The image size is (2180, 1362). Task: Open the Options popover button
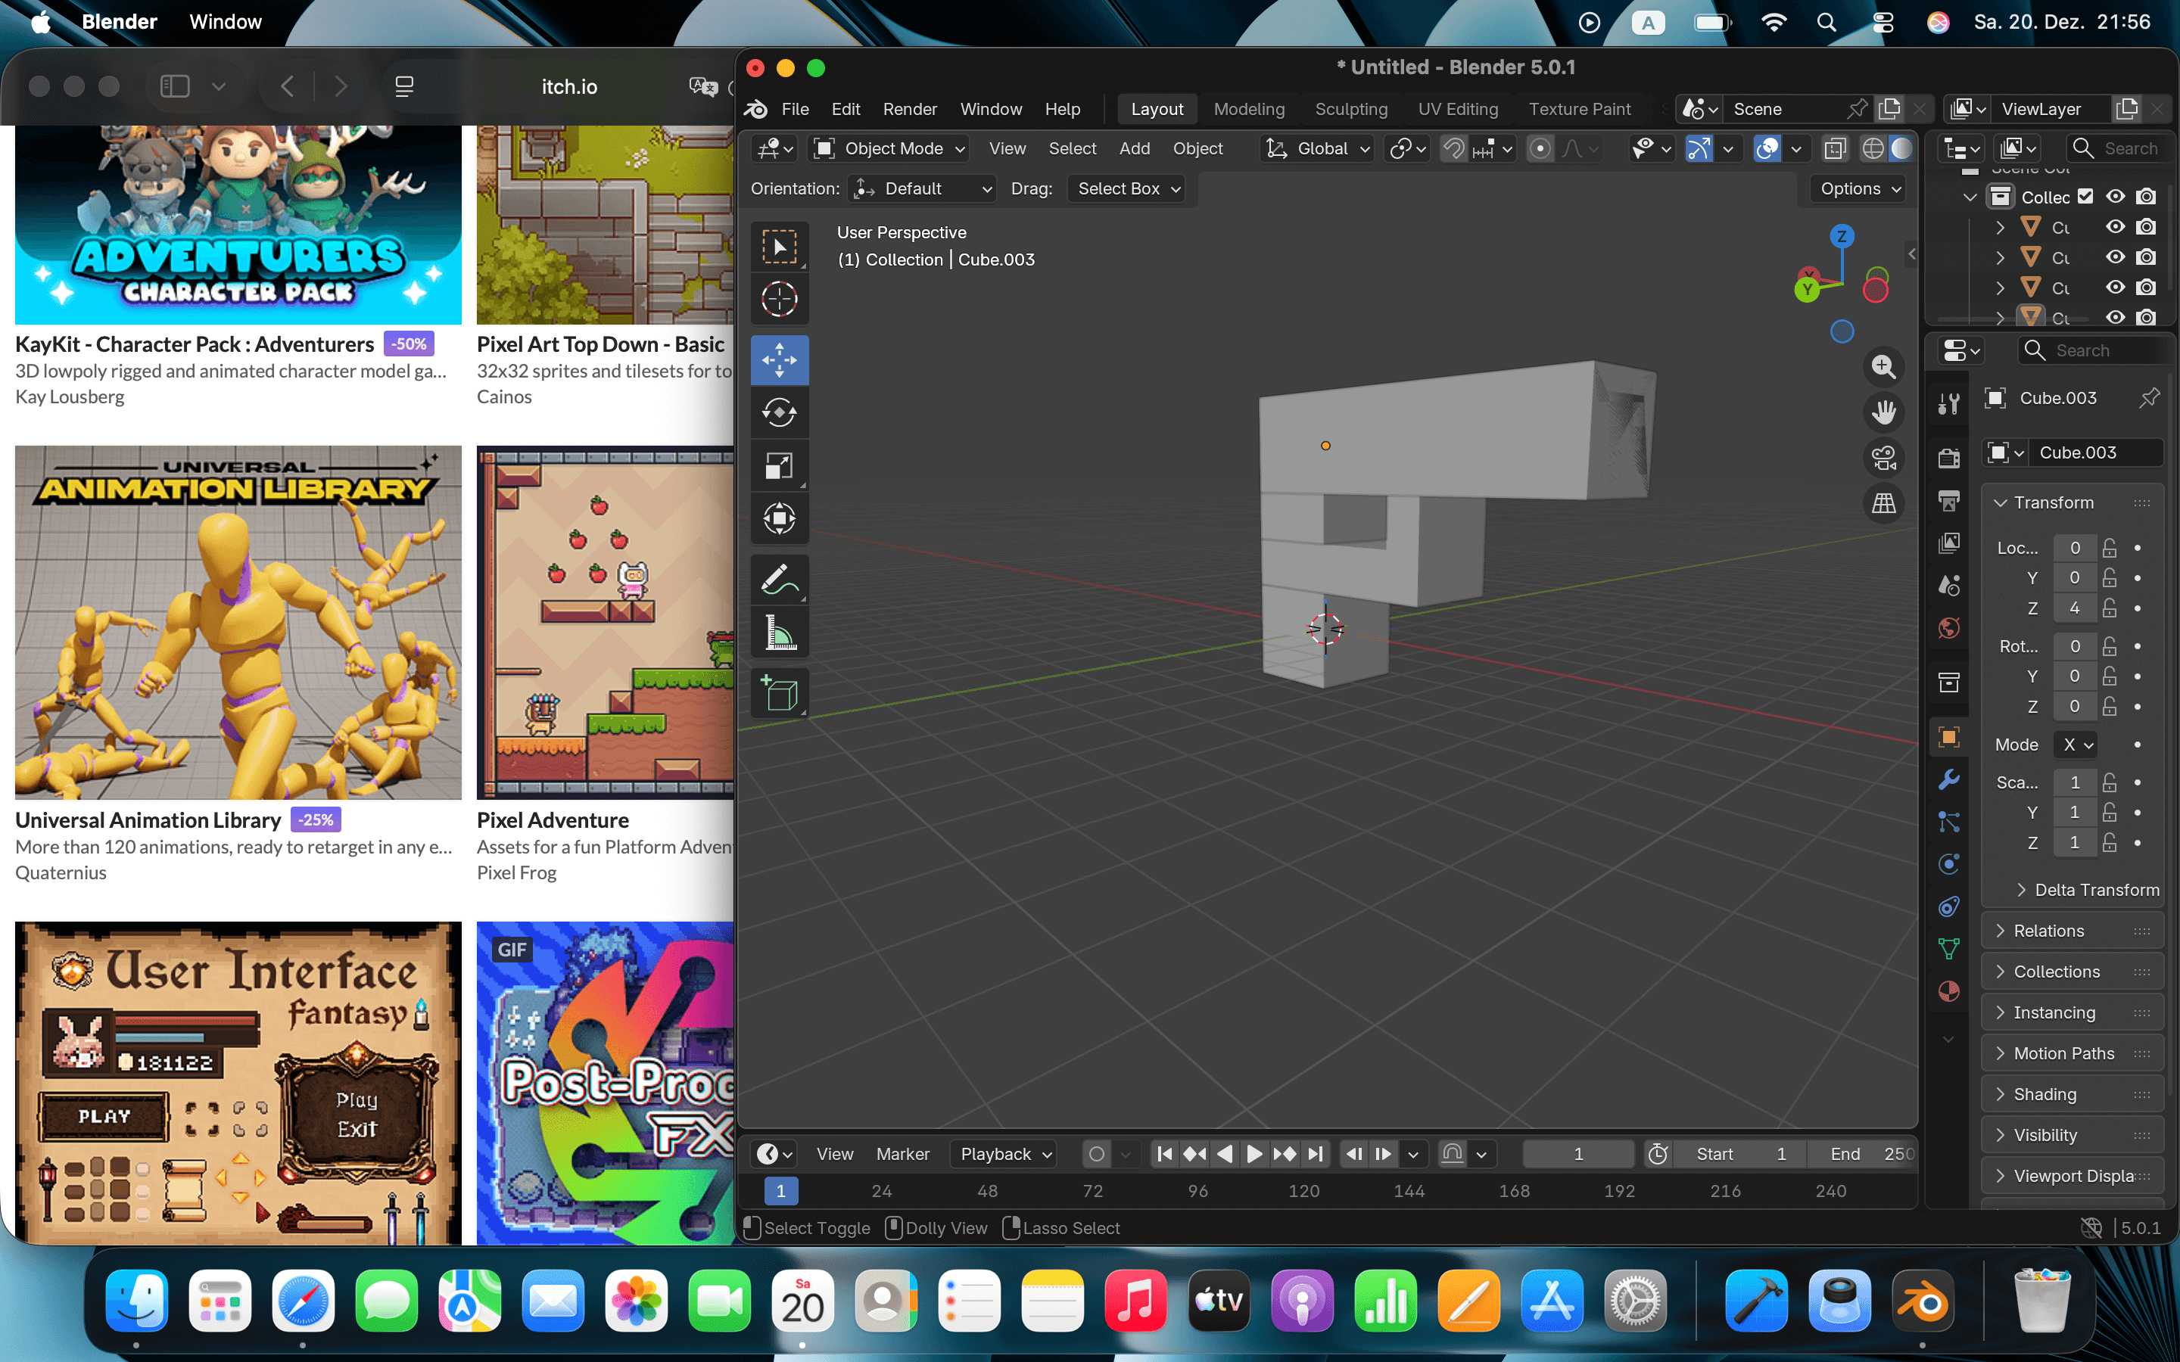pyautogui.click(x=1859, y=188)
